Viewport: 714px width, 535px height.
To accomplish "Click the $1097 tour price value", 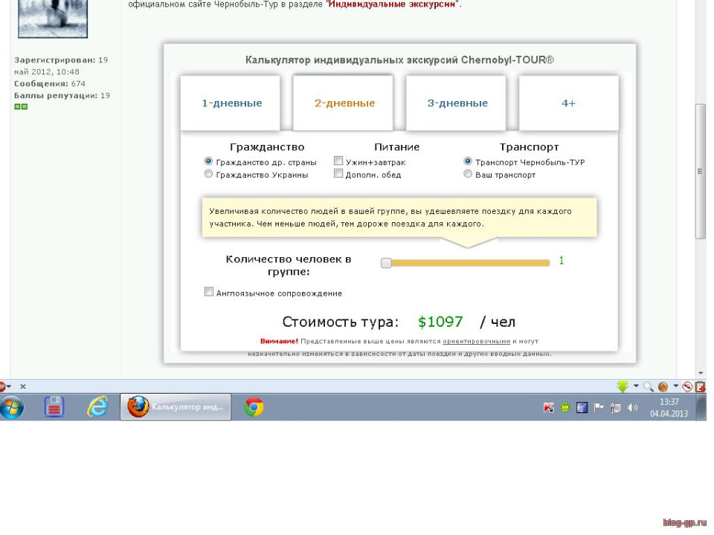I will (440, 322).
